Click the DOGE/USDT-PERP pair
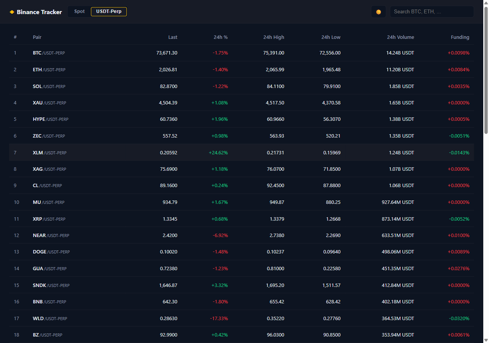 (51, 252)
